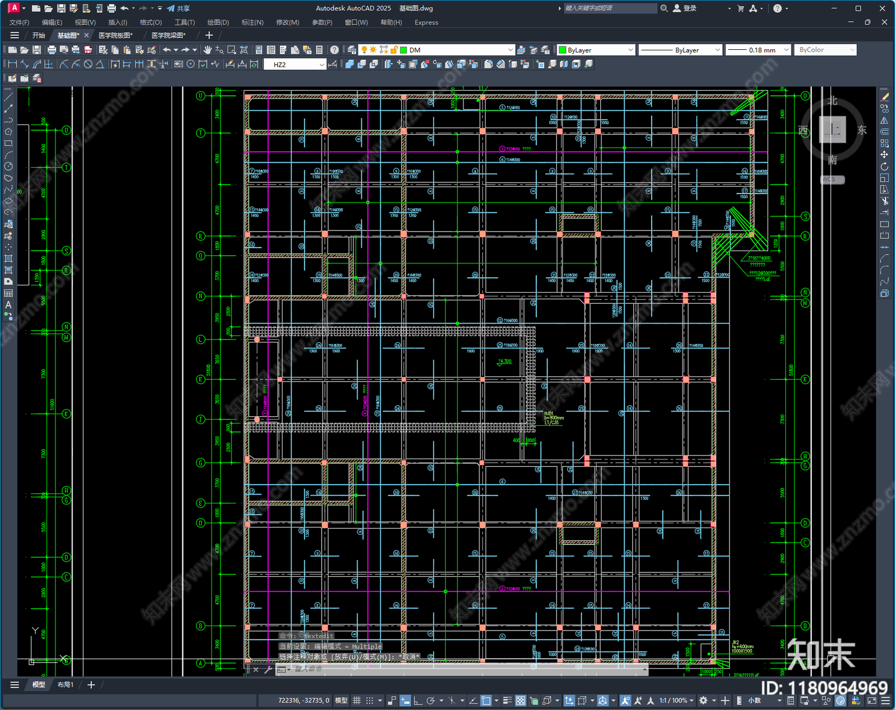Viewport: 895px width, 710px height.
Task: Open the AutoCAD application menu logo button
Action: (x=14, y=8)
